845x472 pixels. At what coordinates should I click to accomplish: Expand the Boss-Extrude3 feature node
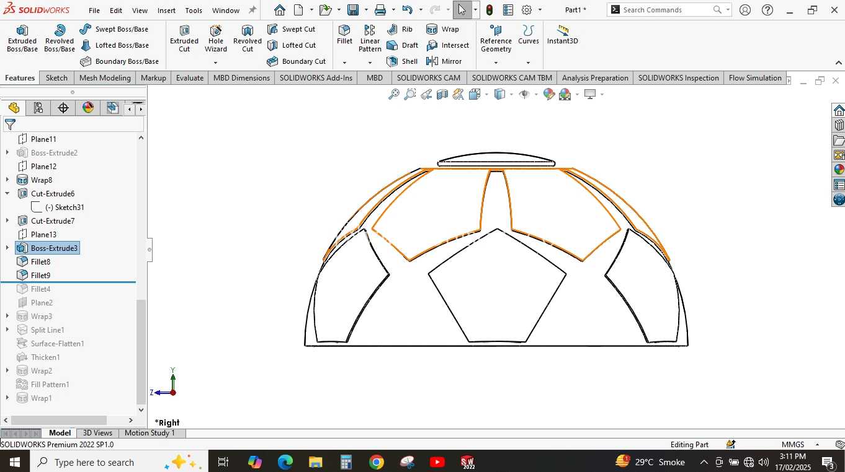(x=7, y=248)
